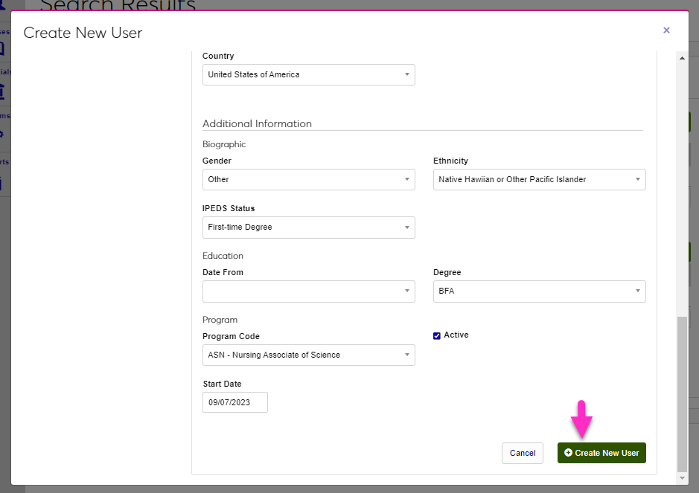Click the institution building icon in the left sidebar
Viewport: 699px width, 493px height.
pos(2,92)
